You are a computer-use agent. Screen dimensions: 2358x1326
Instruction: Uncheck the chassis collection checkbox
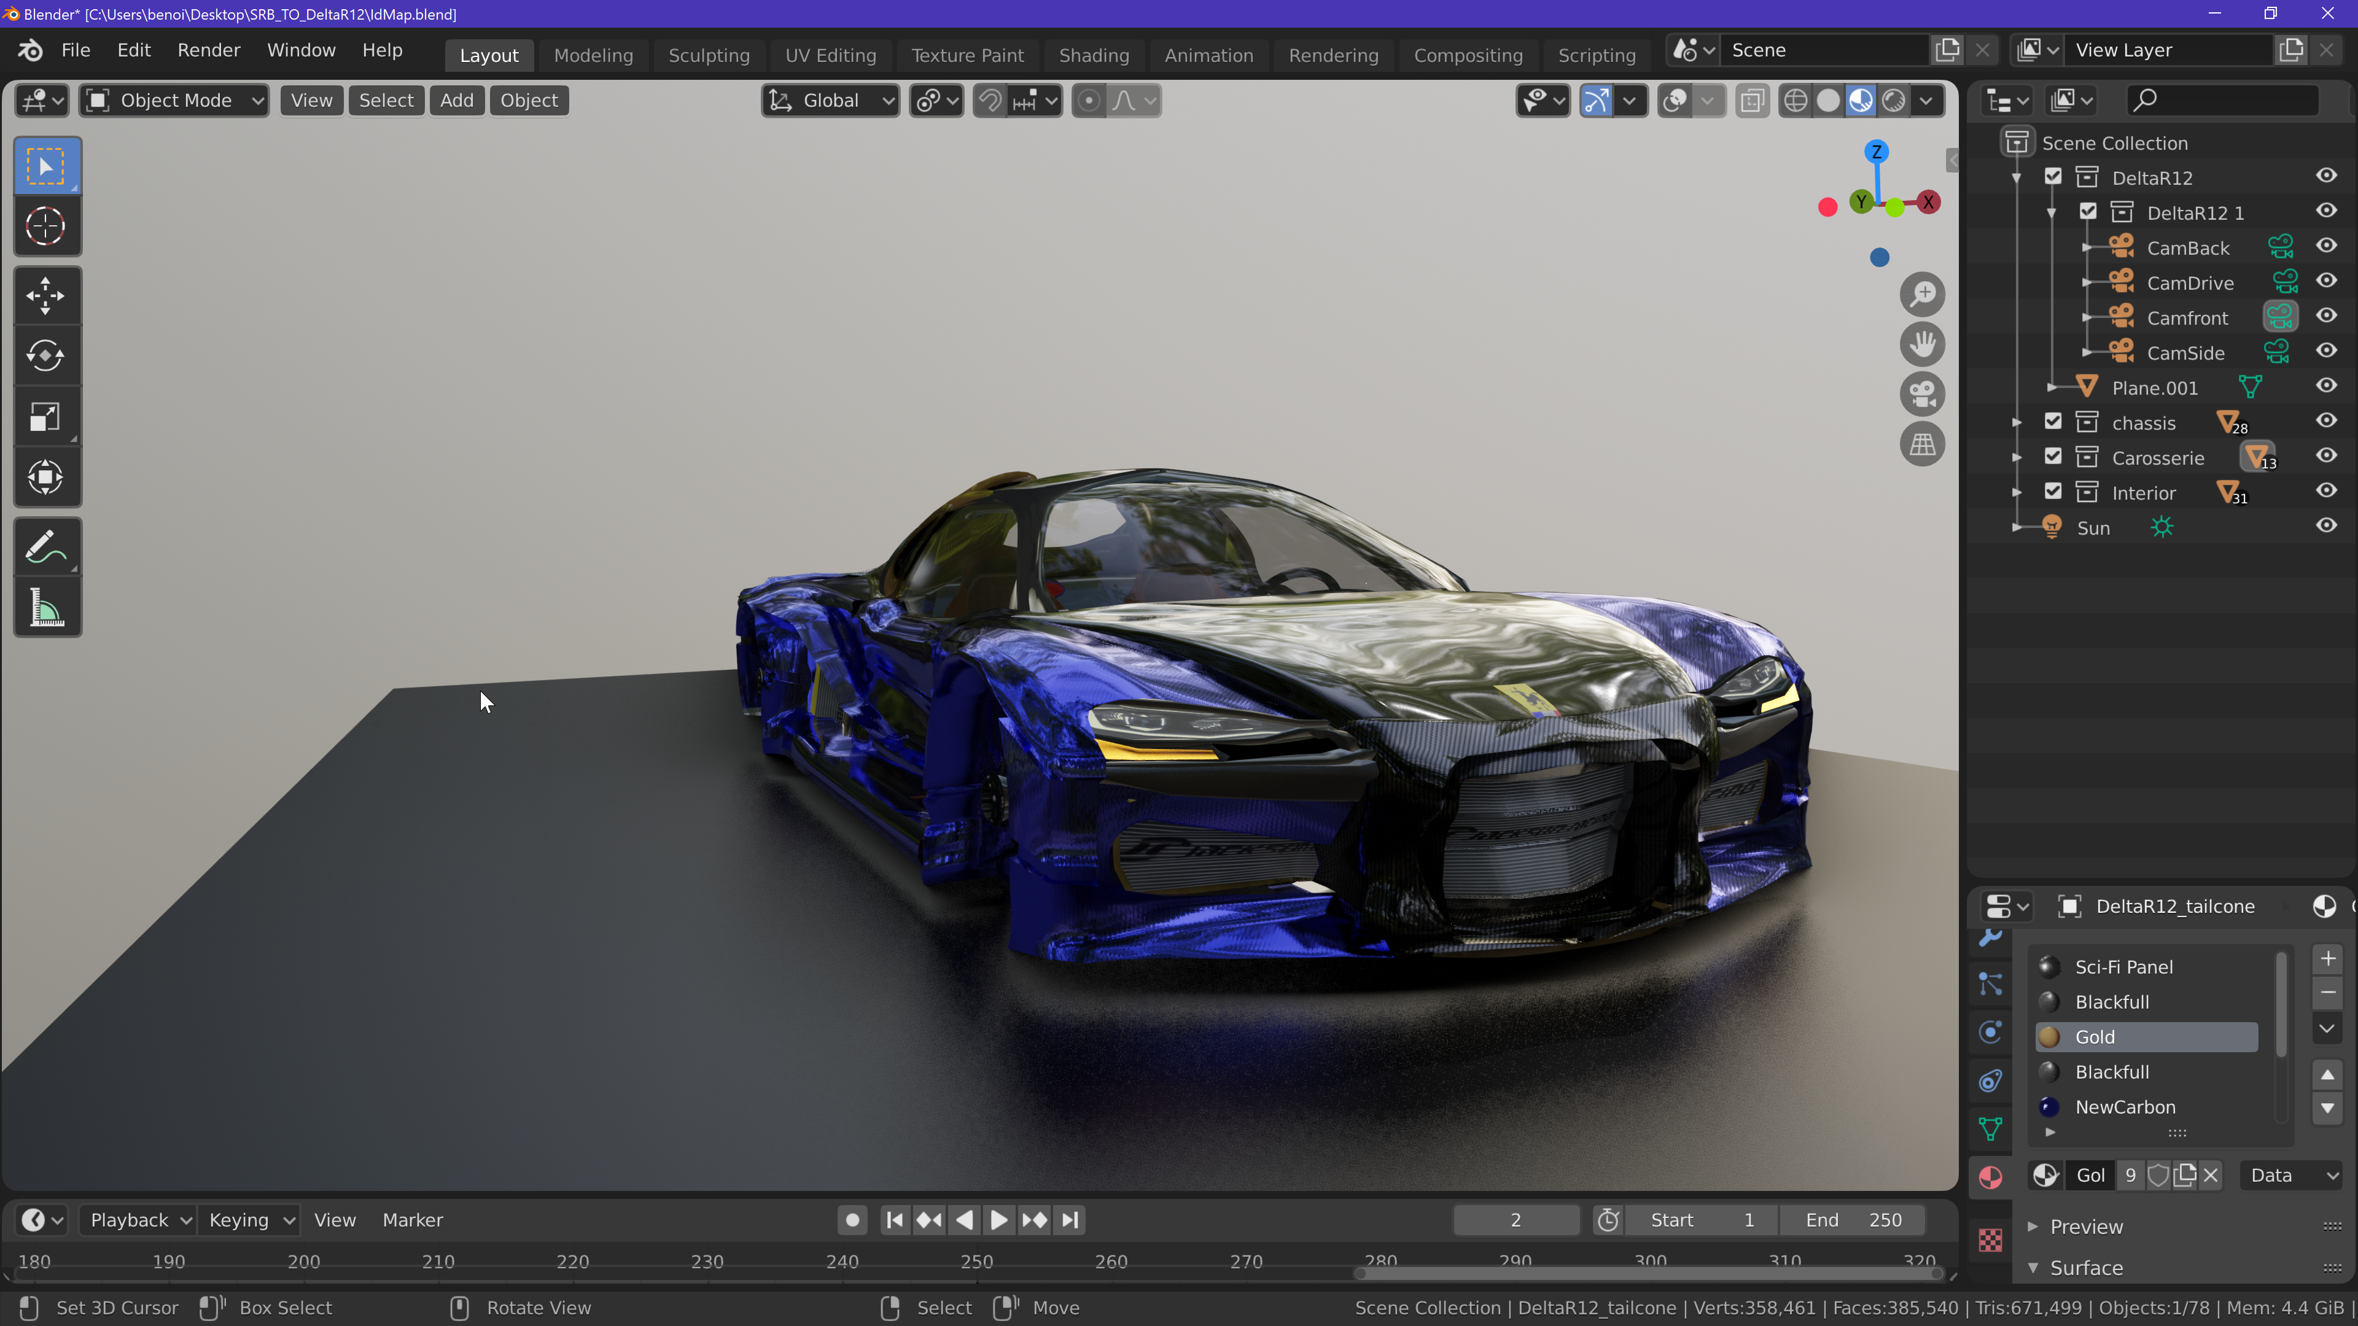coord(2053,422)
